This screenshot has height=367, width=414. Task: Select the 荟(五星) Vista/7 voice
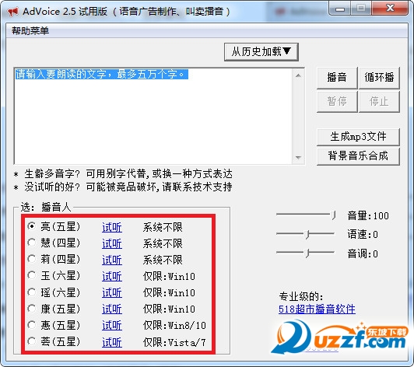(32, 341)
